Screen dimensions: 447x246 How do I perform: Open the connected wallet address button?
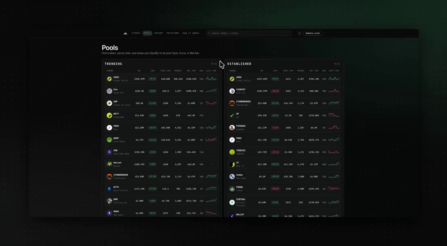coord(313,33)
